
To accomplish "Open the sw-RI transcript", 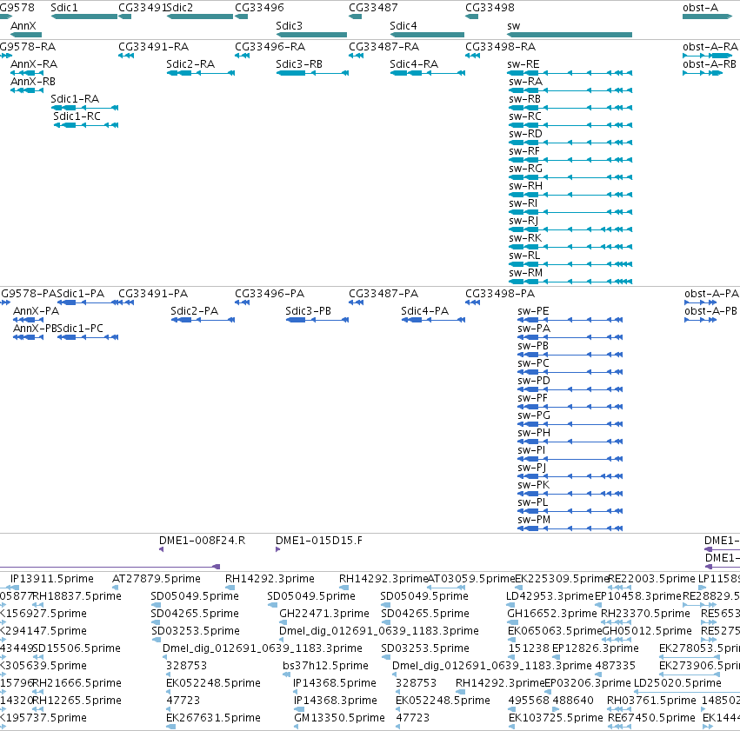I will point(523,203).
